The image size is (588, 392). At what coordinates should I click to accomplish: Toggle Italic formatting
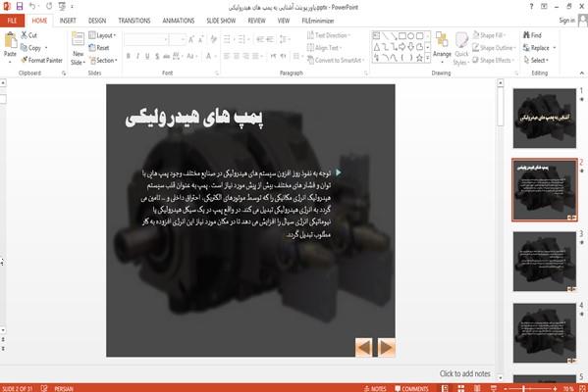click(x=137, y=56)
